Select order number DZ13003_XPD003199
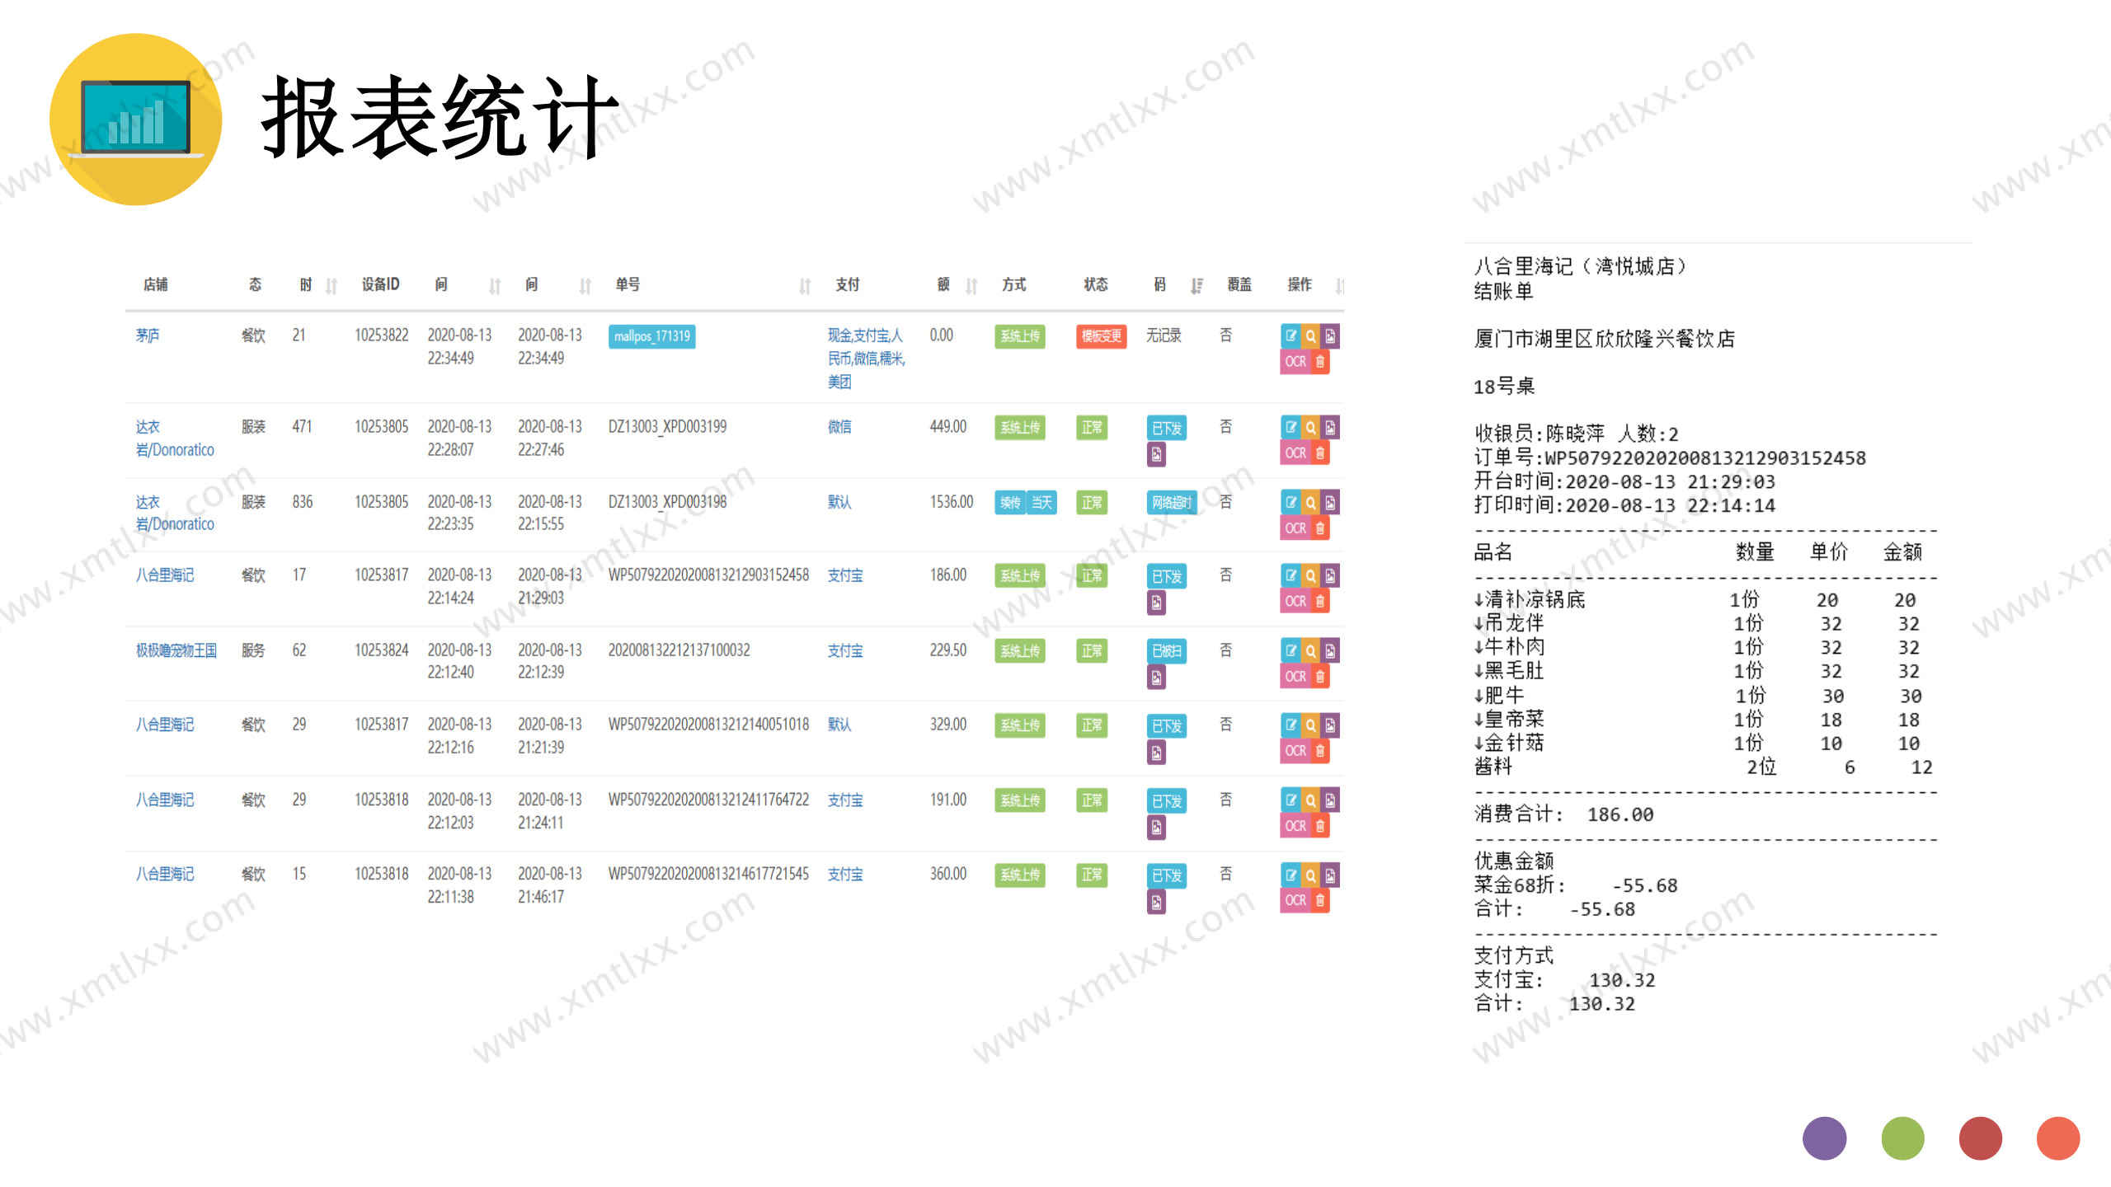This screenshot has height=1187, width=2111. click(668, 427)
